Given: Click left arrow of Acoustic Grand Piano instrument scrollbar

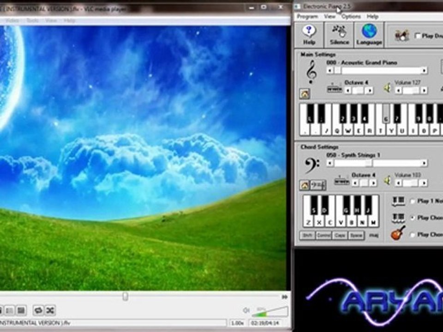Looking at the screenshot, I should [x=329, y=70].
